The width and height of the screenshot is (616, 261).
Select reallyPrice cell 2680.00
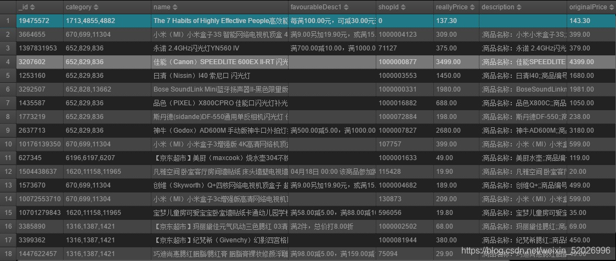click(456, 130)
